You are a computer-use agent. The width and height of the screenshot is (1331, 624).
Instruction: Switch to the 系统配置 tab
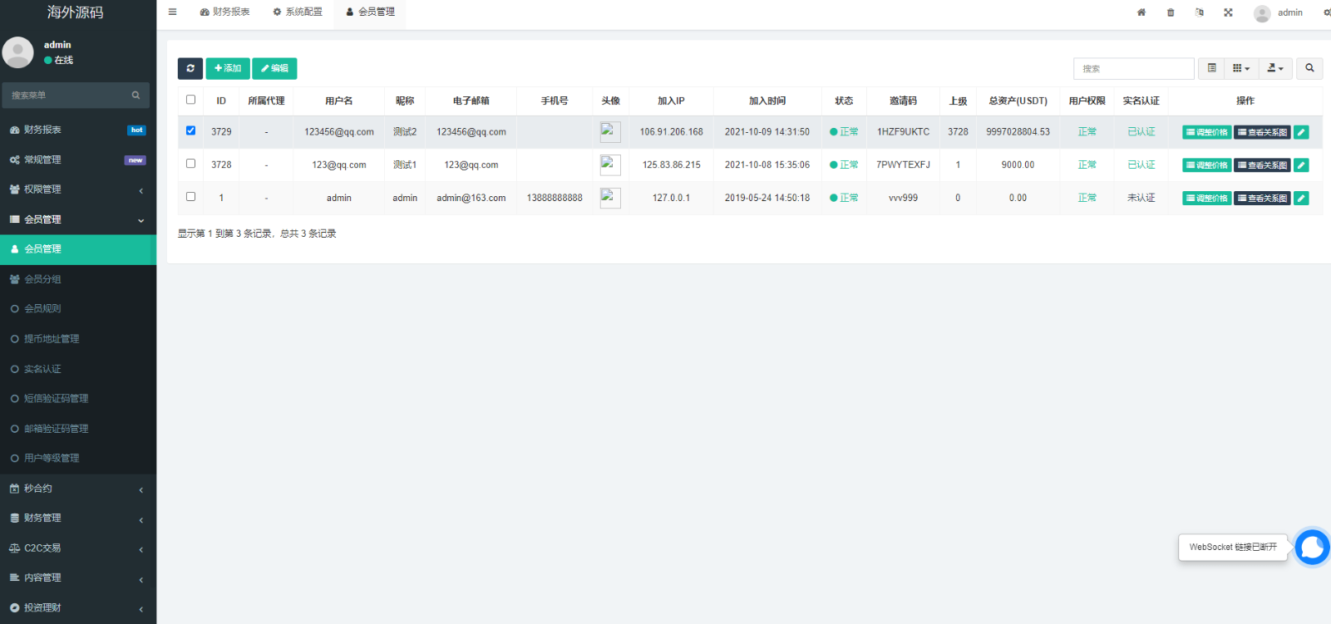tap(298, 12)
